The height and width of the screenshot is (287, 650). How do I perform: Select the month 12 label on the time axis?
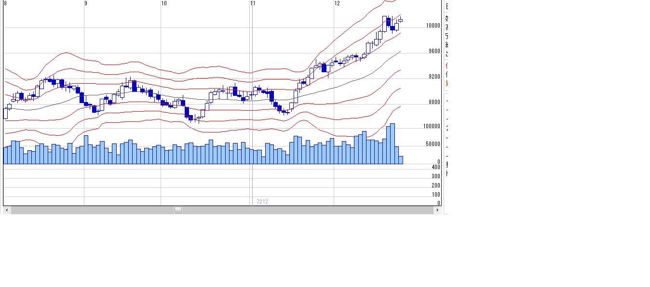pos(337,3)
